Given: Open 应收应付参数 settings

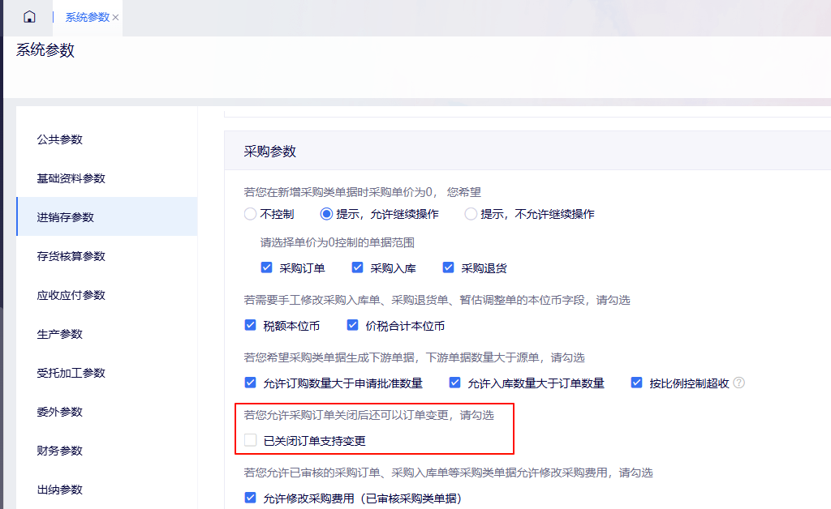Looking at the screenshot, I should pos(71,295).
